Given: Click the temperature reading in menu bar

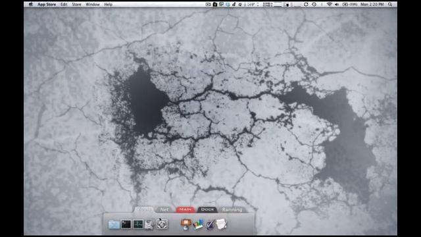Looking at the screenshot, I should [x=251, y=5].
